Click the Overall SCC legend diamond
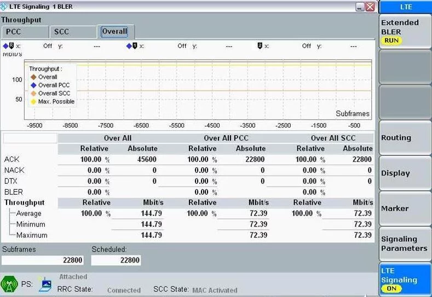432x297 pixels. (33, 94)
